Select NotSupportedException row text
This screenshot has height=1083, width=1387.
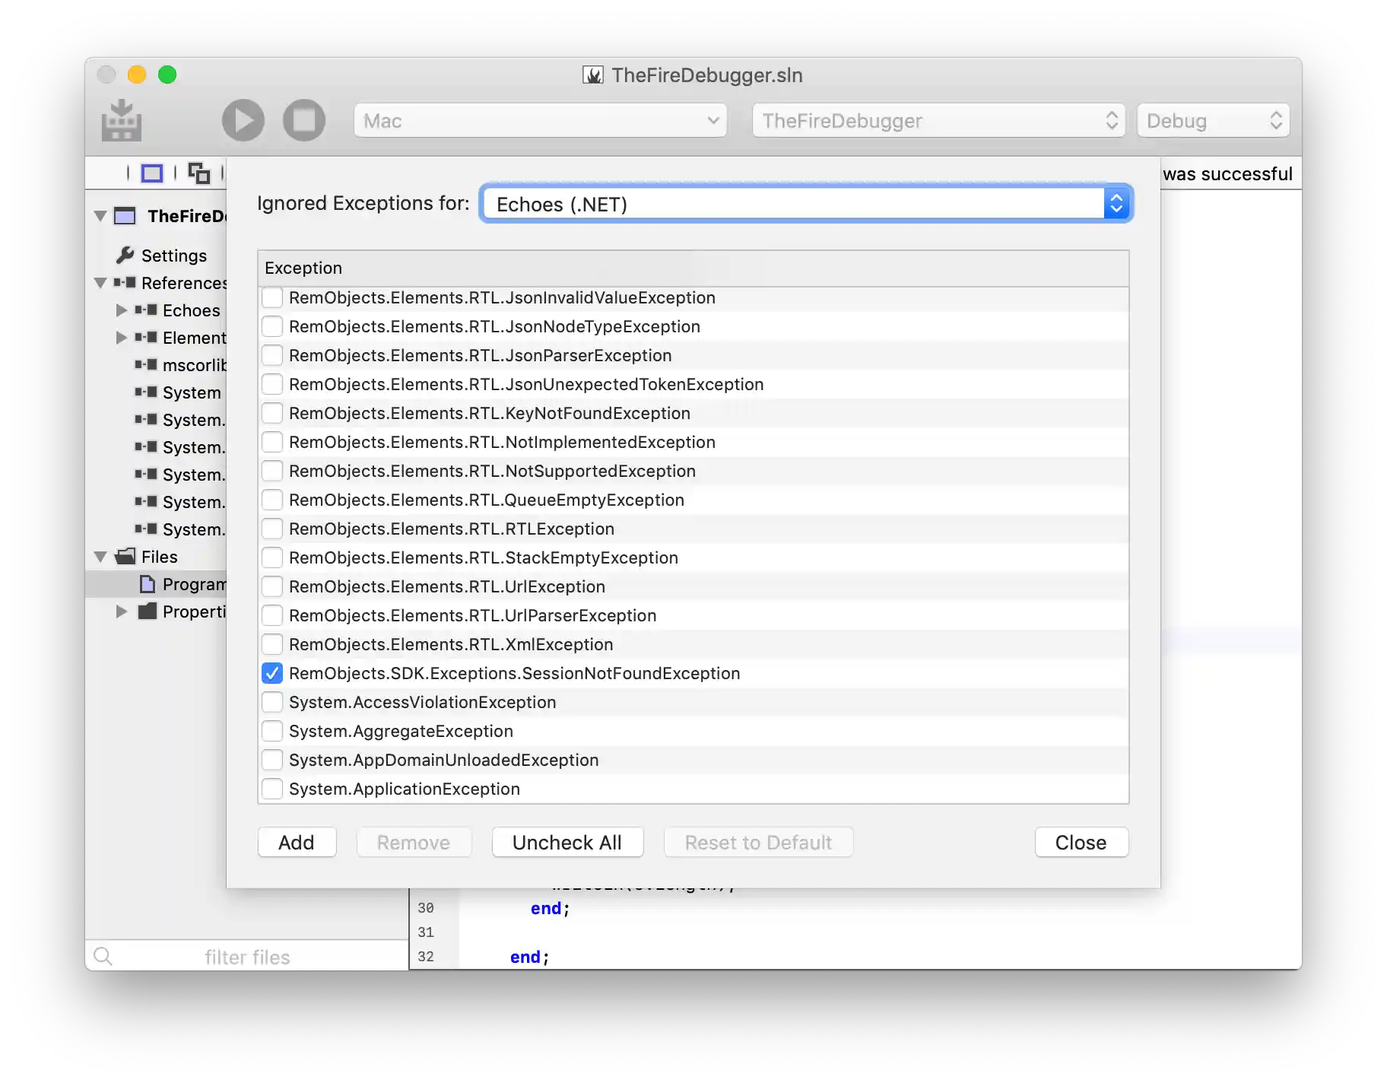[492, 471]
